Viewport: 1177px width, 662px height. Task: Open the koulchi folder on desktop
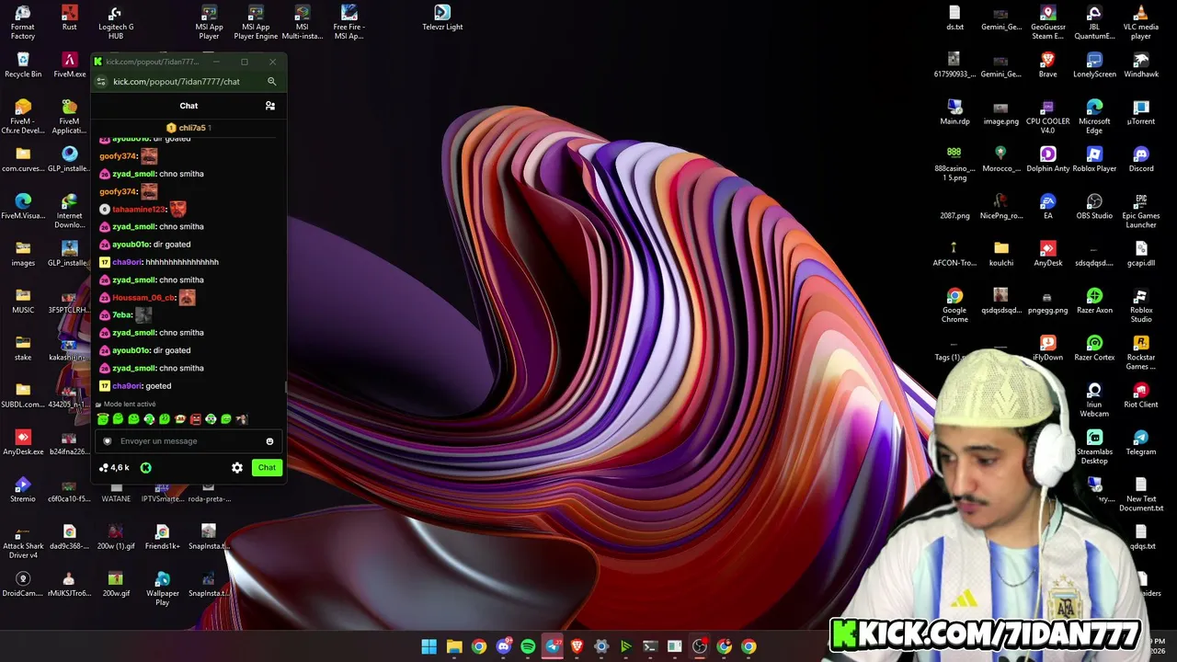(x=1001, y=253)
